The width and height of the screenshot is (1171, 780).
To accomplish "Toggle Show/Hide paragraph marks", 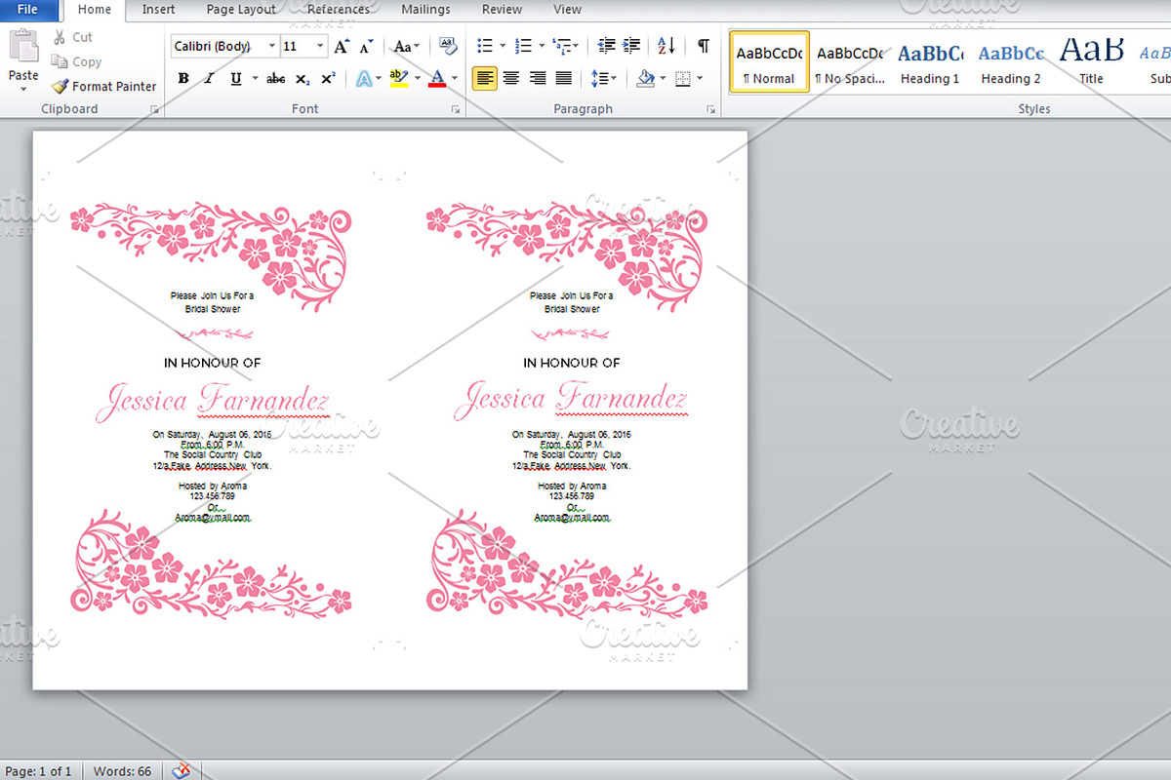I will click(x=703, y=46).
